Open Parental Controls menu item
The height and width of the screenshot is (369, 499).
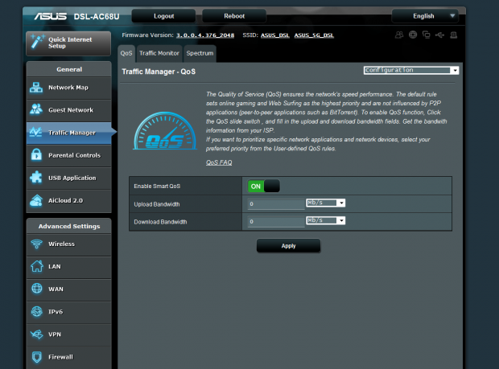pyautogui.click(x=68, y=155)
